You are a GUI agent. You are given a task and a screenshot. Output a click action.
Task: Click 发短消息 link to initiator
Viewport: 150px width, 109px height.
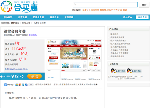(32, 35)
